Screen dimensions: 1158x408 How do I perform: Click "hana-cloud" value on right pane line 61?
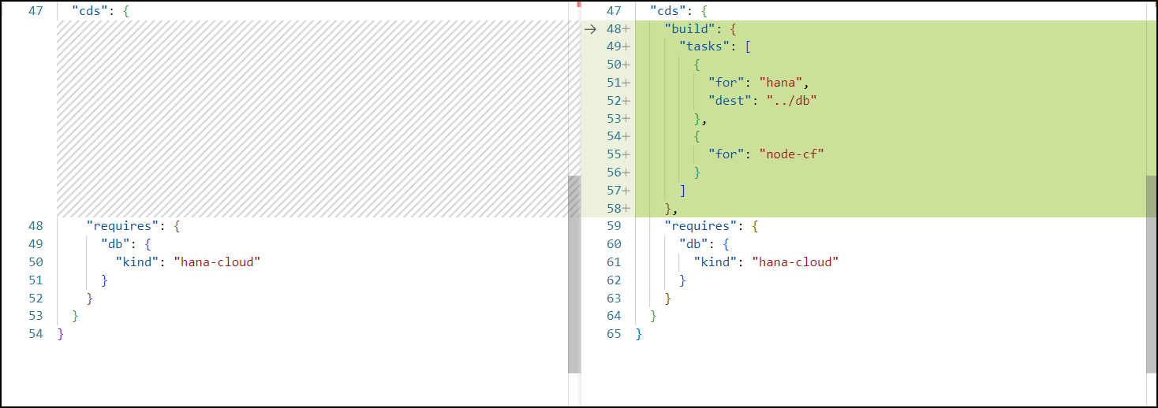[x=795, y=262]
